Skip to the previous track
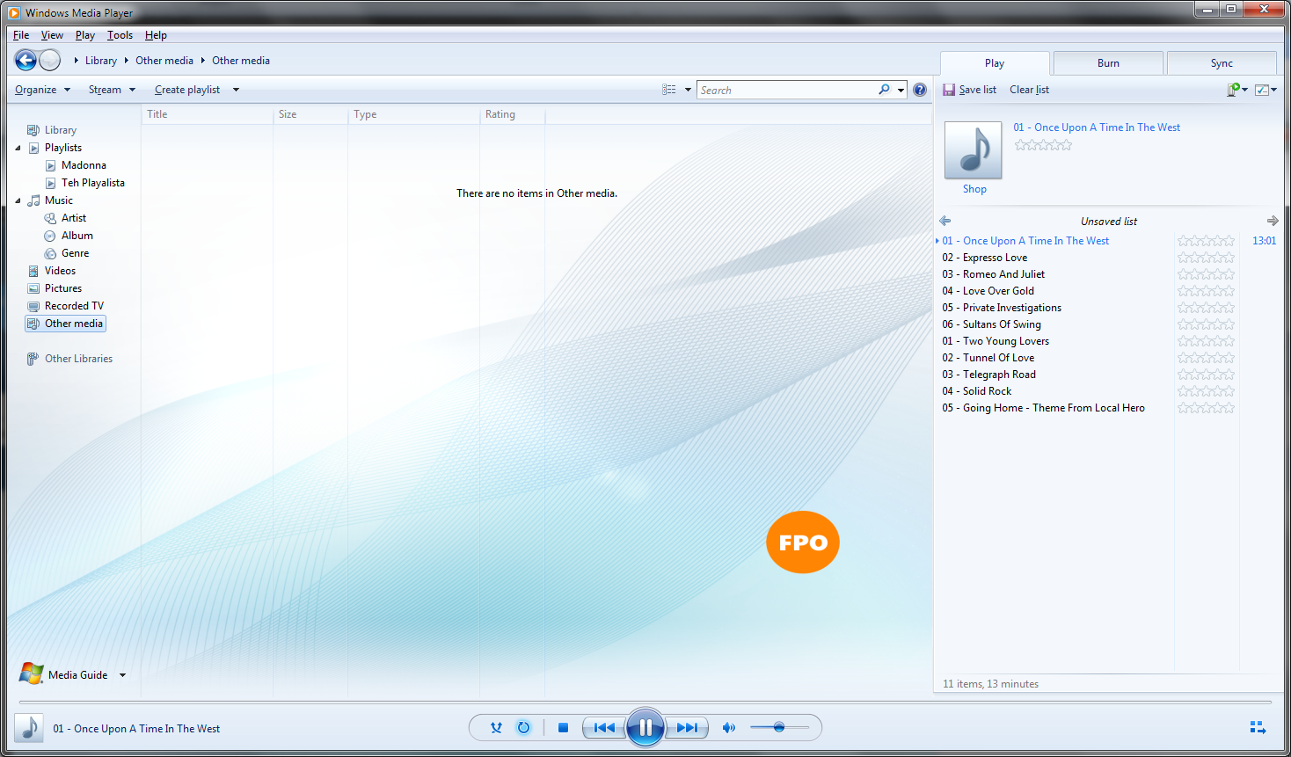This screenshot has width=1291, height=757. coord(604,728)
